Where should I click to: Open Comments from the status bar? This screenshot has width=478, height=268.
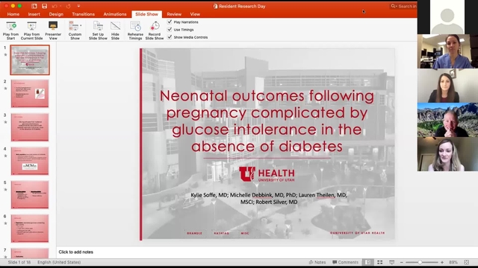(345, 262)
